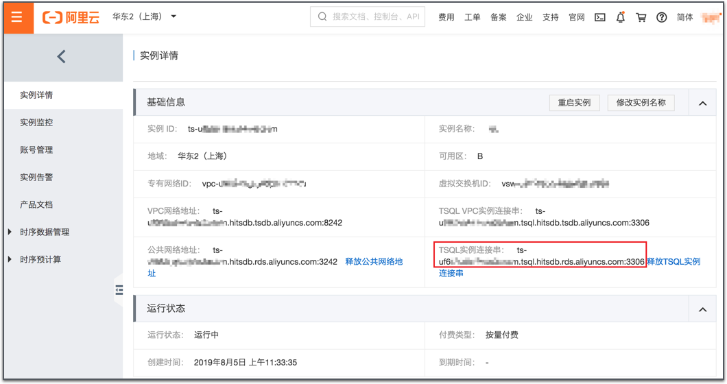This screenshot has height=384, width=727.
Task: Open the 费用 menu
Action: click(x=446, y=17)
